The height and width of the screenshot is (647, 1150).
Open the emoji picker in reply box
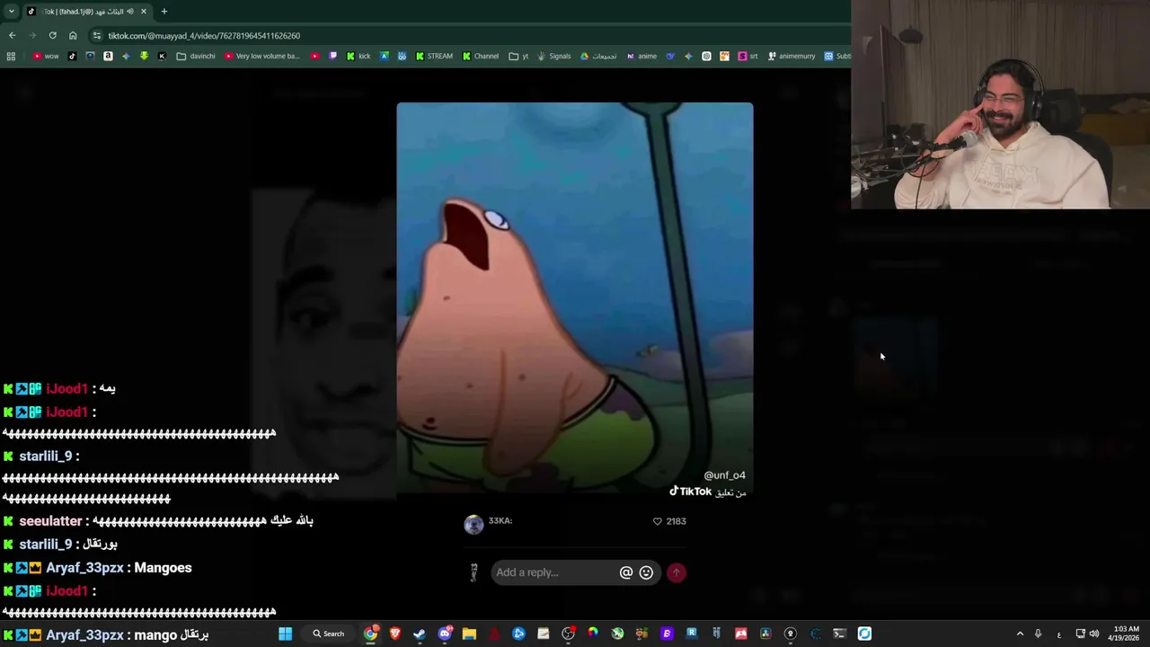click(646, 572)
